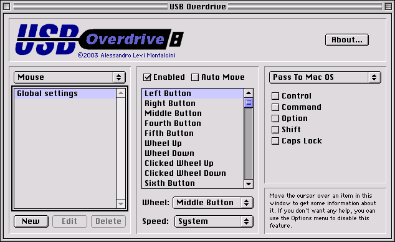395x242 pixels.
Task: Select Middle Button in the list
Action: point(193,114)
